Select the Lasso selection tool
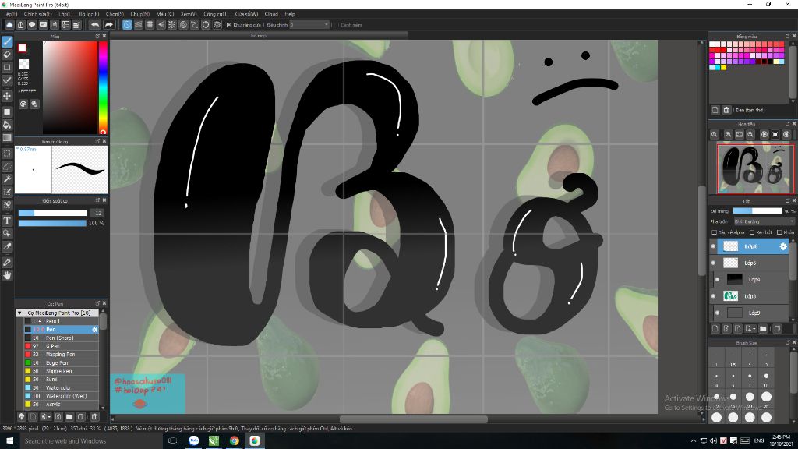The height and width of the screenshot is (449, 798). click(x=7, y=167)
